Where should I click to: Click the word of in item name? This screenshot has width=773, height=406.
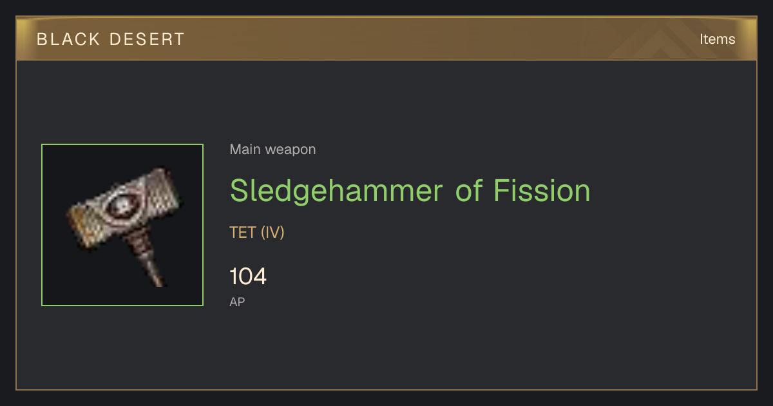[x=469, y=189]
